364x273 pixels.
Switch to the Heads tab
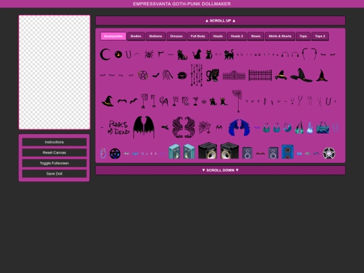[x=218, y=36]
